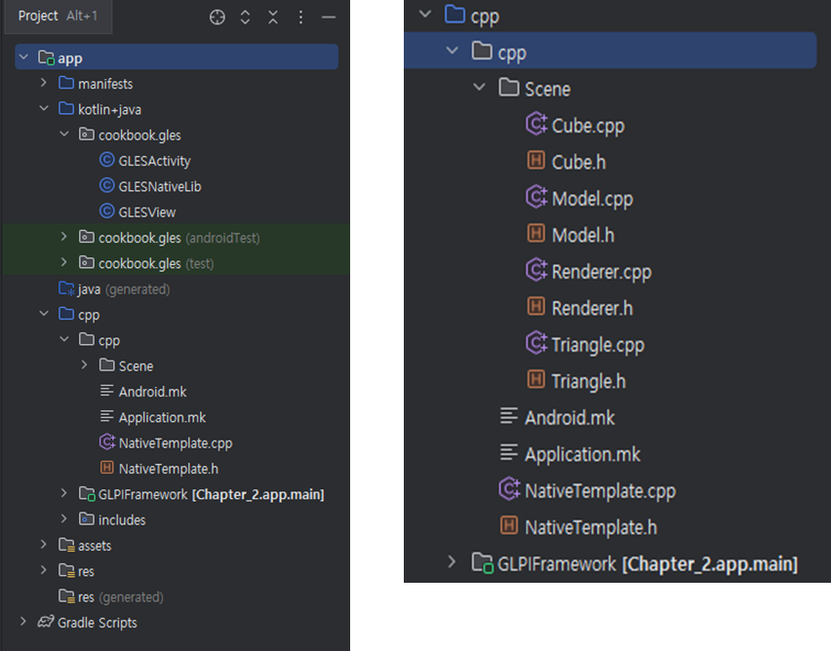Select the GLESActivity class label
This screenshot has width=831, height=651.
pos(155,161)
